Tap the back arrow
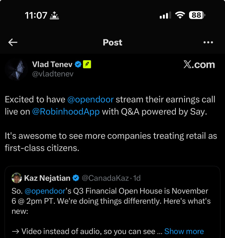The height and width of the screenshot is (238, 225). [13, 43]
